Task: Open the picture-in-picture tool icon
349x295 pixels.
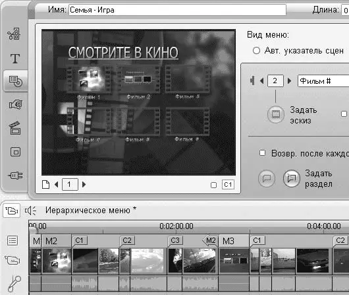Action: [x=15, y=152]
